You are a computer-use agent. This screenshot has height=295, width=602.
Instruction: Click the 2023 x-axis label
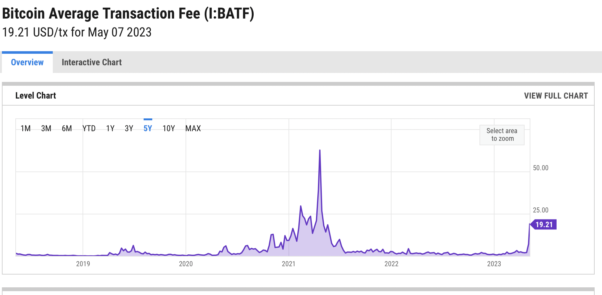[494, 264]
